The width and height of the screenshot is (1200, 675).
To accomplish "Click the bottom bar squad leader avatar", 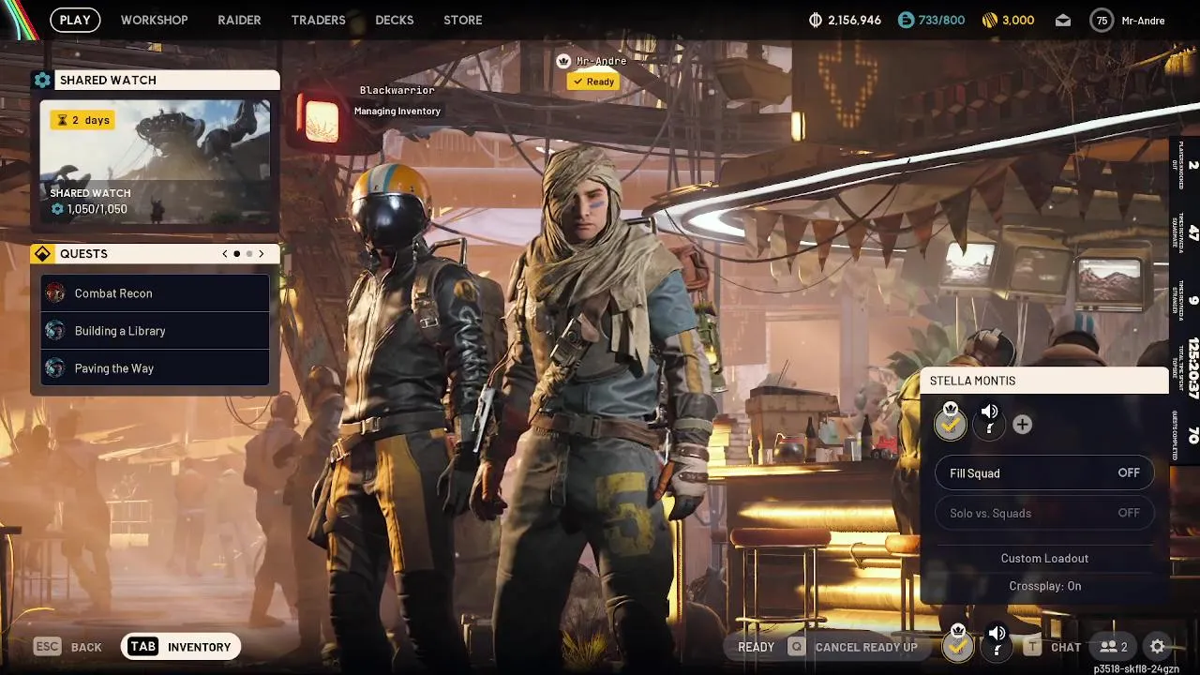I will pos(957,645).
